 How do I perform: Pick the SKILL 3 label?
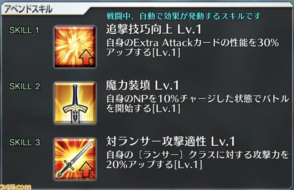[x=25, y=142]
